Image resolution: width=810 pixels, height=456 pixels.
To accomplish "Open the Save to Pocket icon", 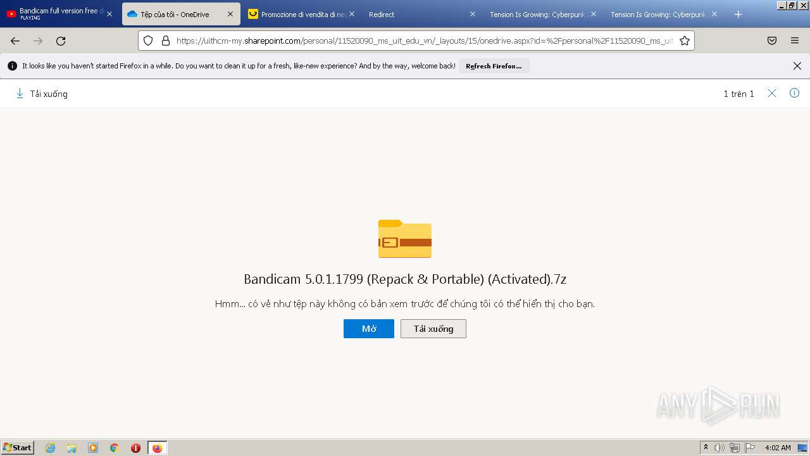I will [772, 41].
